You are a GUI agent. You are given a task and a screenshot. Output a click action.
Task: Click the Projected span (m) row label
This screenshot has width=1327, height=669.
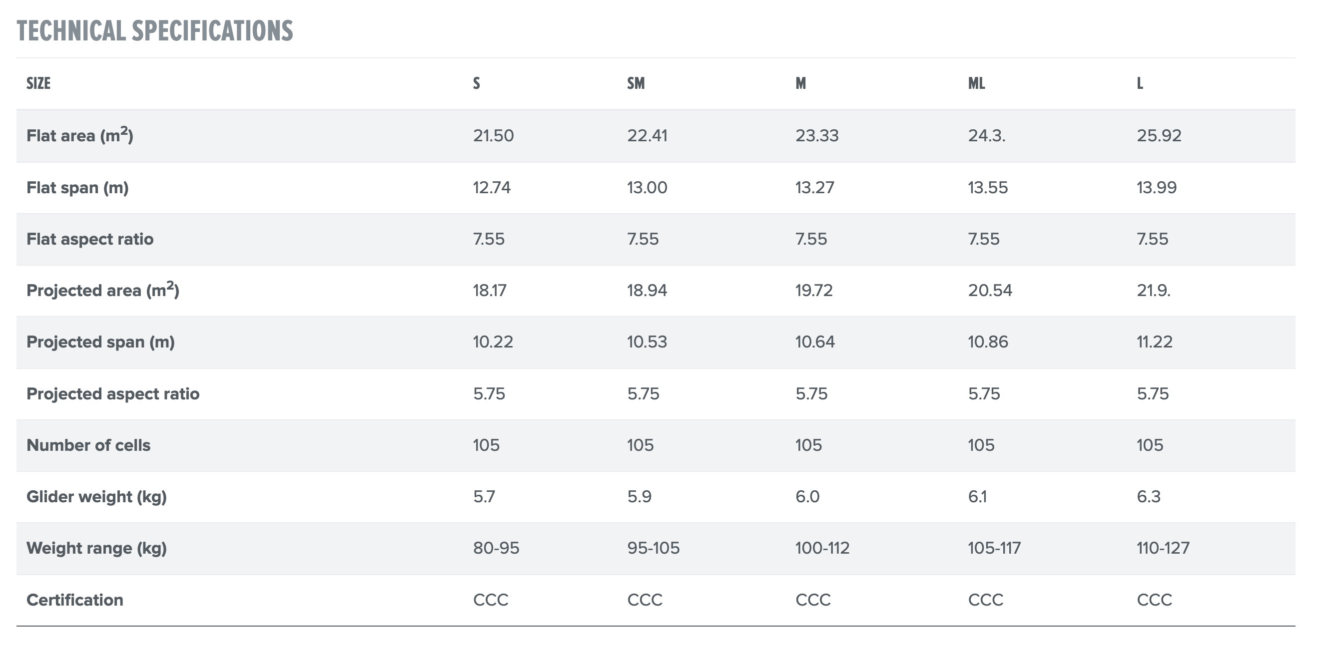(100, 342)
